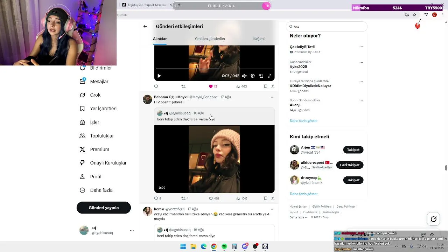The width and height of the screenshot is (448, 252).
Task: Open Yer İşaretleri bookmarks
Action: [98, 108]
